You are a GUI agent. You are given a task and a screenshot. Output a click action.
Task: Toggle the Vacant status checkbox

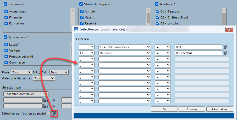click(x=81, y=17)
